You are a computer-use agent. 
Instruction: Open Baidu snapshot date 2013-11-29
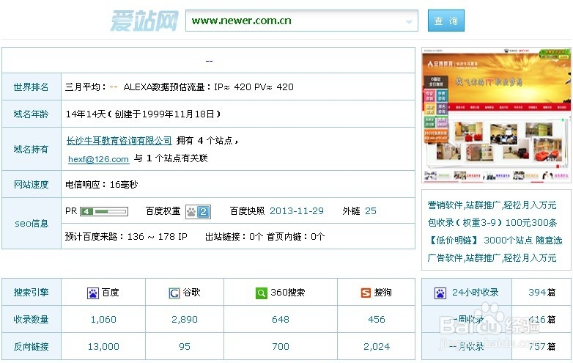click(296, 211)
